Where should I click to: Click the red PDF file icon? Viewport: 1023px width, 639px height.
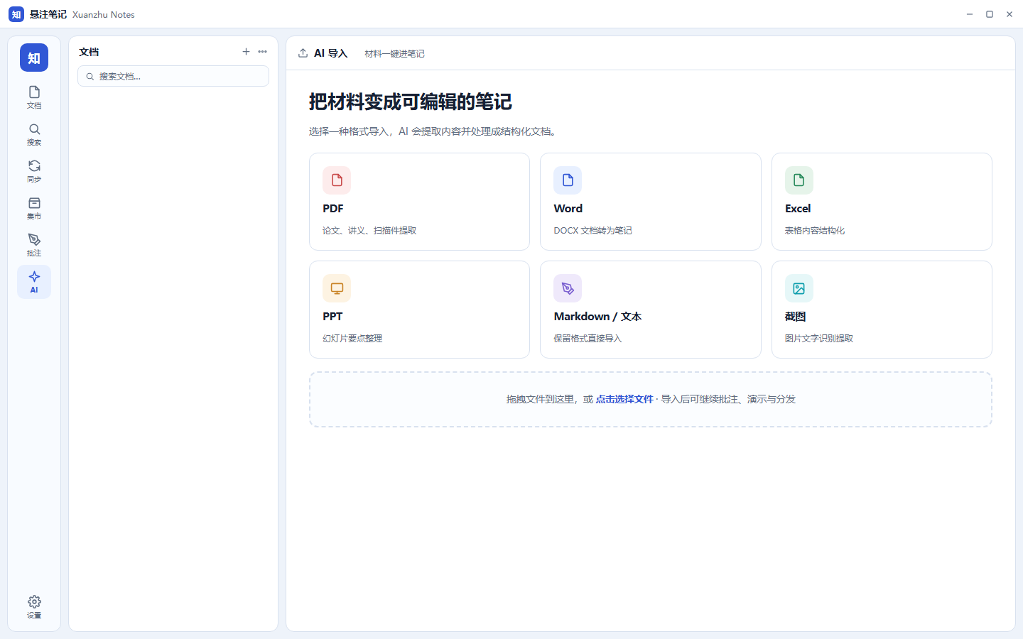[337, 180]
